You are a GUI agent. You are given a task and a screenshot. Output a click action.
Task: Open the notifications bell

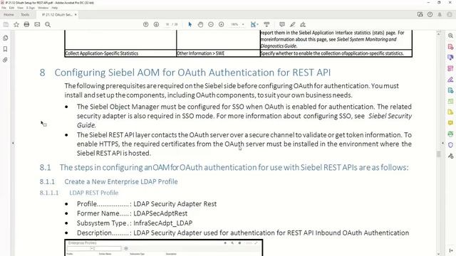[440, 14]
